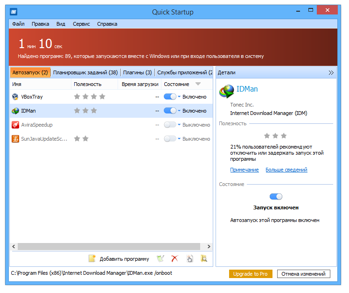Image resolution: width=349 pixels, height=293 pixels.
Task: Switch to Службы приложений tab
Action: click(184, 72)
